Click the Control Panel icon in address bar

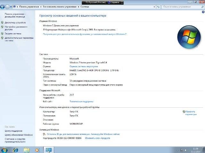(x=14, y=7)
